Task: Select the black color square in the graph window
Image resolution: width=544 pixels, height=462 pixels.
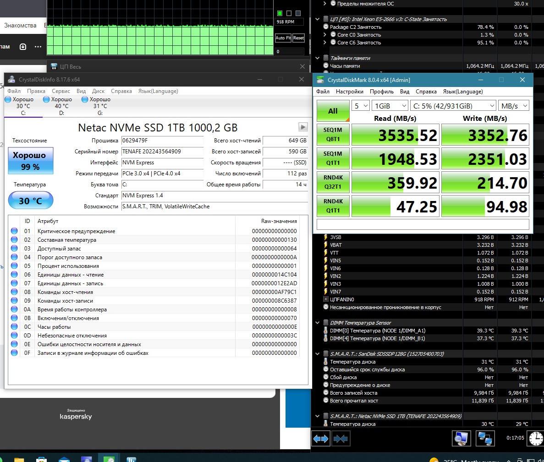Action: (289, 13)
